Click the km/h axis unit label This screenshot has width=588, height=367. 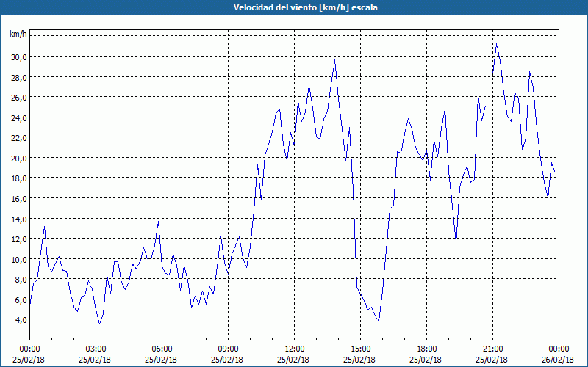click(x=18, y=34)
